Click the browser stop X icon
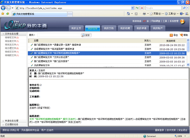190x138 pixels. (x=142, y=8)
